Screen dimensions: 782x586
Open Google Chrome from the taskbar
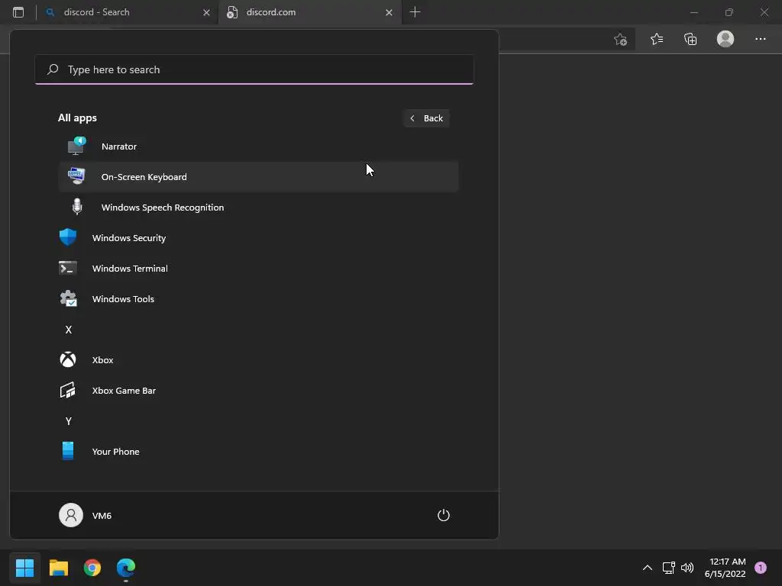click(92, 567)
